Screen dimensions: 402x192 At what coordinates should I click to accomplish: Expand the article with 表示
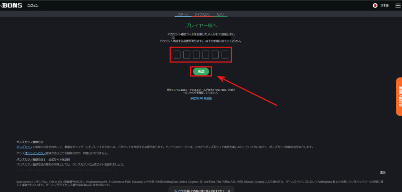pos(382,173)
